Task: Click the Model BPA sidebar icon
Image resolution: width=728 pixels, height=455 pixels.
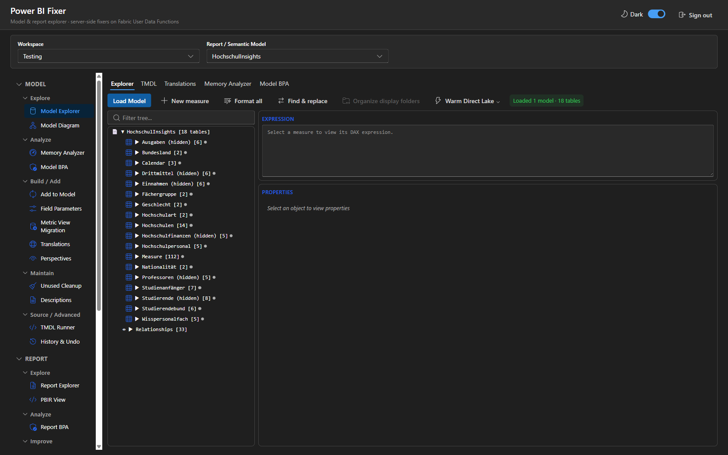Action: (x=33, y=167)
